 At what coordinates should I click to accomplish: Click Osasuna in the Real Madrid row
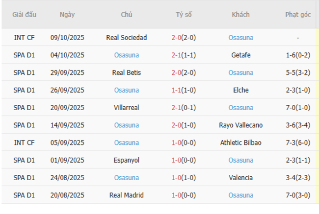[240, 195]
